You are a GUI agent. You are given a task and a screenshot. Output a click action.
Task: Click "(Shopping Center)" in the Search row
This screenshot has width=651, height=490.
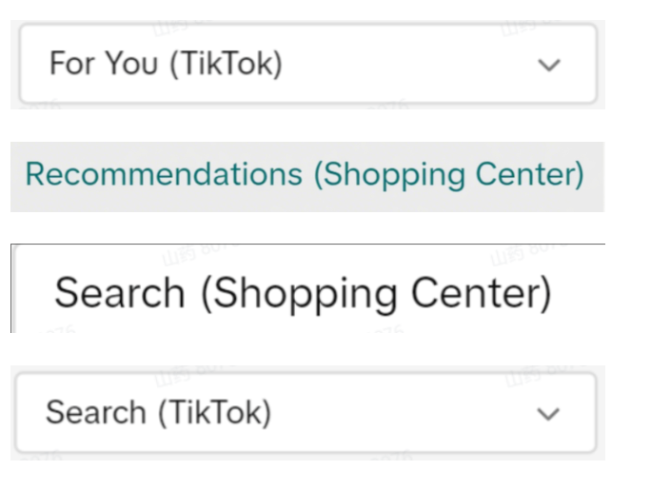pos(376,292)
